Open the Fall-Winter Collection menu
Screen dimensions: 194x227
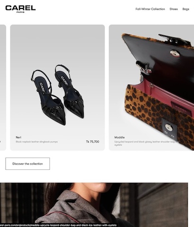click(x=150, y=9)
